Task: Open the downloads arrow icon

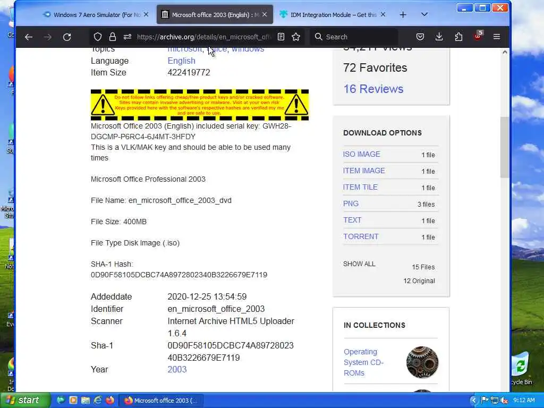Action: pyautogui.click(x=439, y=37)
